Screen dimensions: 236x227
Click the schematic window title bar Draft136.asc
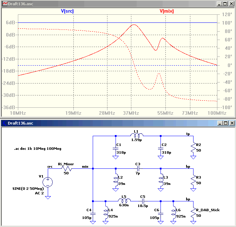(118, 123)
